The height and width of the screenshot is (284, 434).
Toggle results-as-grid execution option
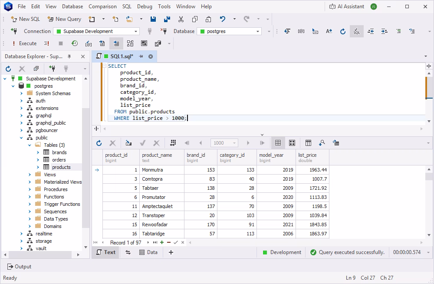pyautogui.click(x=116, y=43)
